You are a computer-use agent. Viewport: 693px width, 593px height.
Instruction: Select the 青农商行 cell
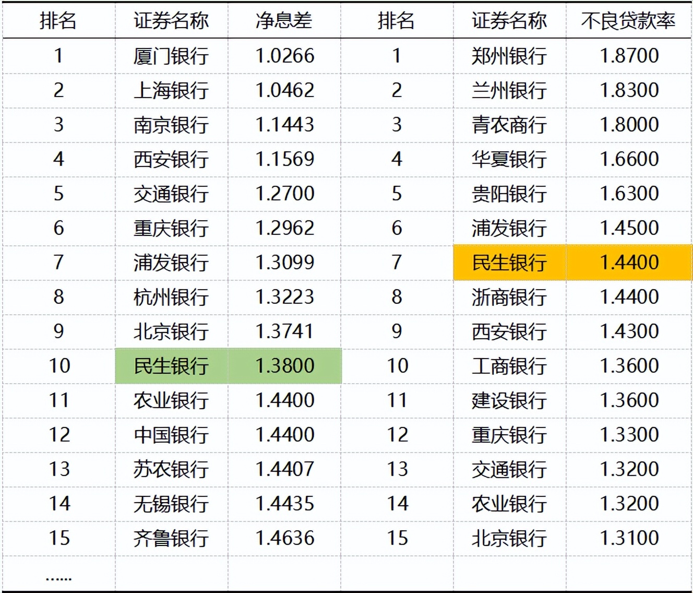click(x=509, y=124)
